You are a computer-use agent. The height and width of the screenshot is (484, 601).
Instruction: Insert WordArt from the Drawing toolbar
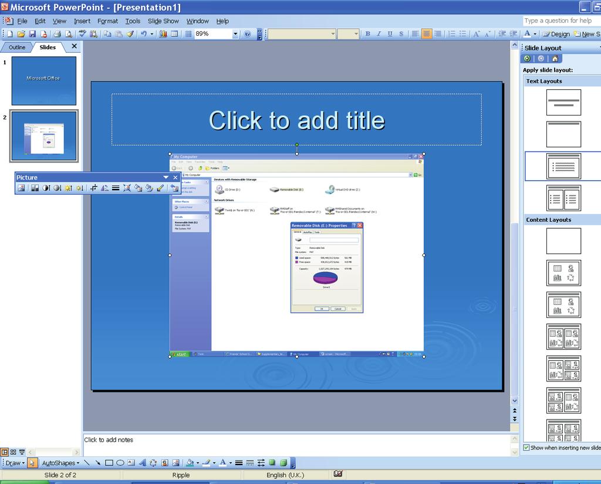pos(143,463)
